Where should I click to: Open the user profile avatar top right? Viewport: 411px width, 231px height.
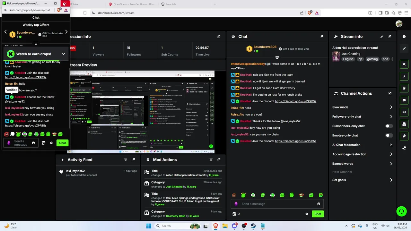399,24
